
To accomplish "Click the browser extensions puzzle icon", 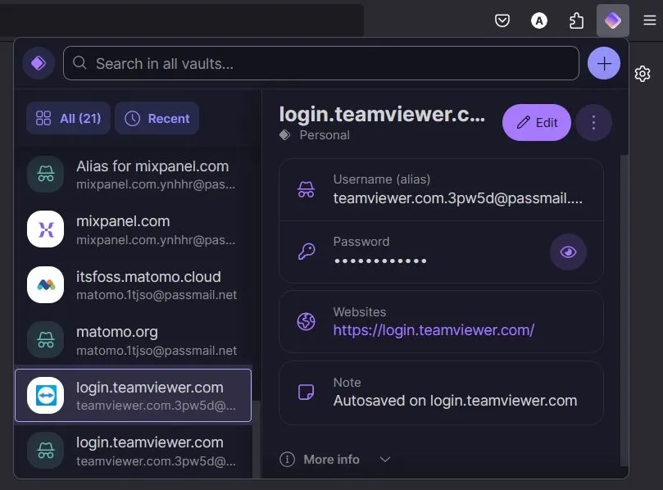I will click(576, 20).
